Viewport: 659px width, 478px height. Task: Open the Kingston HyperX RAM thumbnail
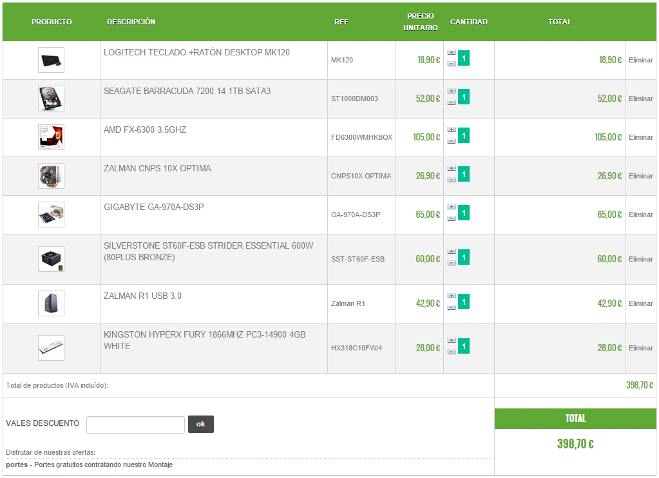[52, 348]
